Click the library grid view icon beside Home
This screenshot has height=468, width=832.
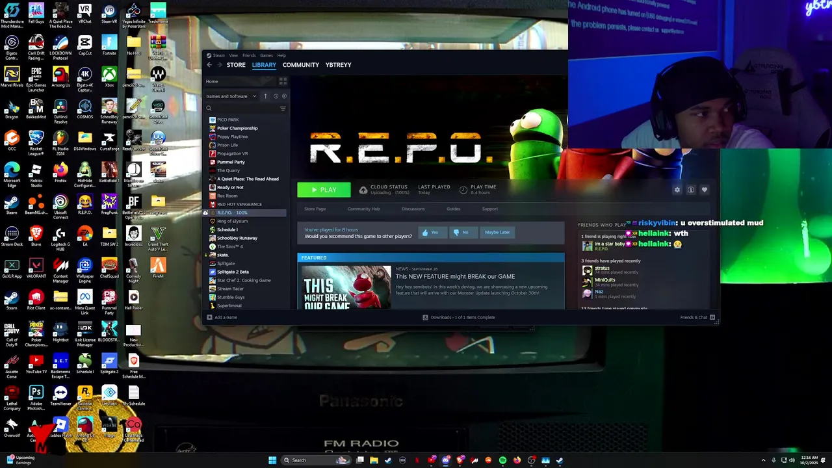click(x=283, y=81)
